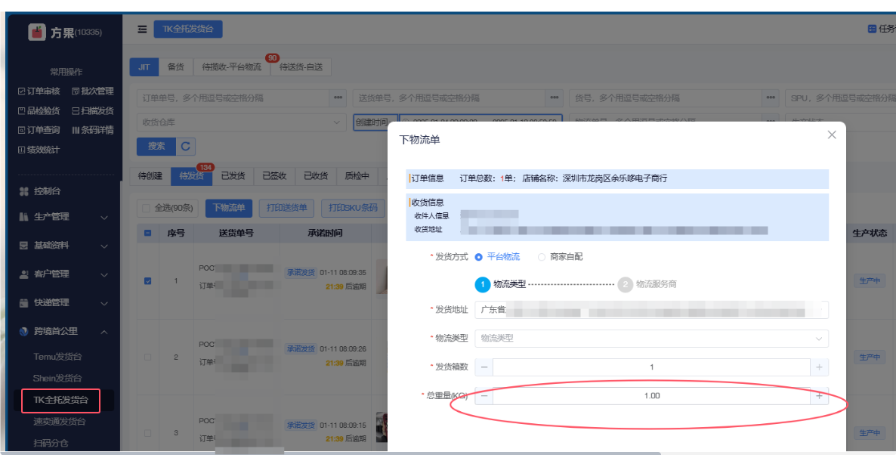This screenshot has width=896, height=455.
Task: Open 绩效统计 shortcut in sidebar
Action: 39,150
